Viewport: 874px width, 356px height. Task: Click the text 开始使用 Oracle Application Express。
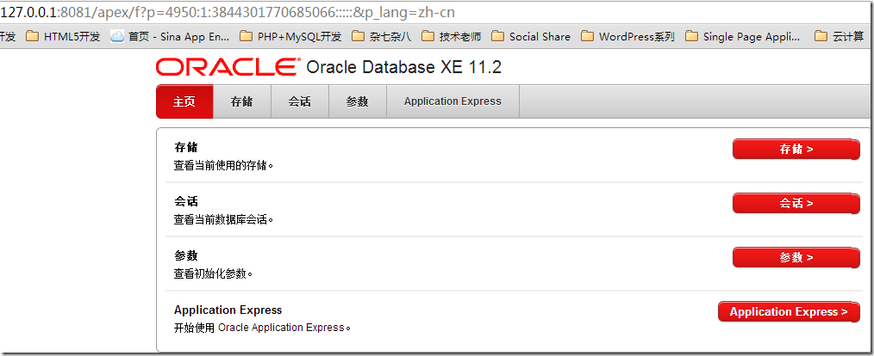[263, 328]
